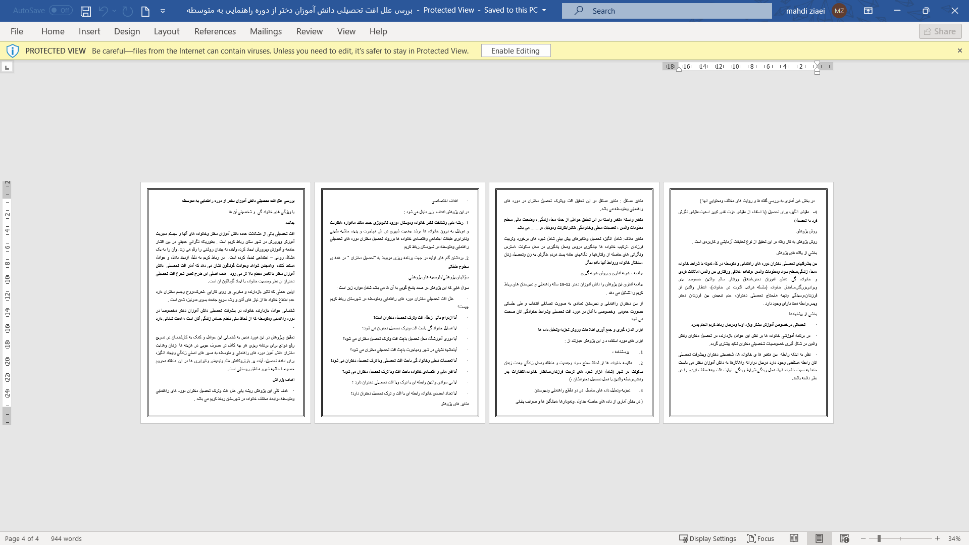
Task: Switch to the Insert tab
Action: click(x=89, y=31)
